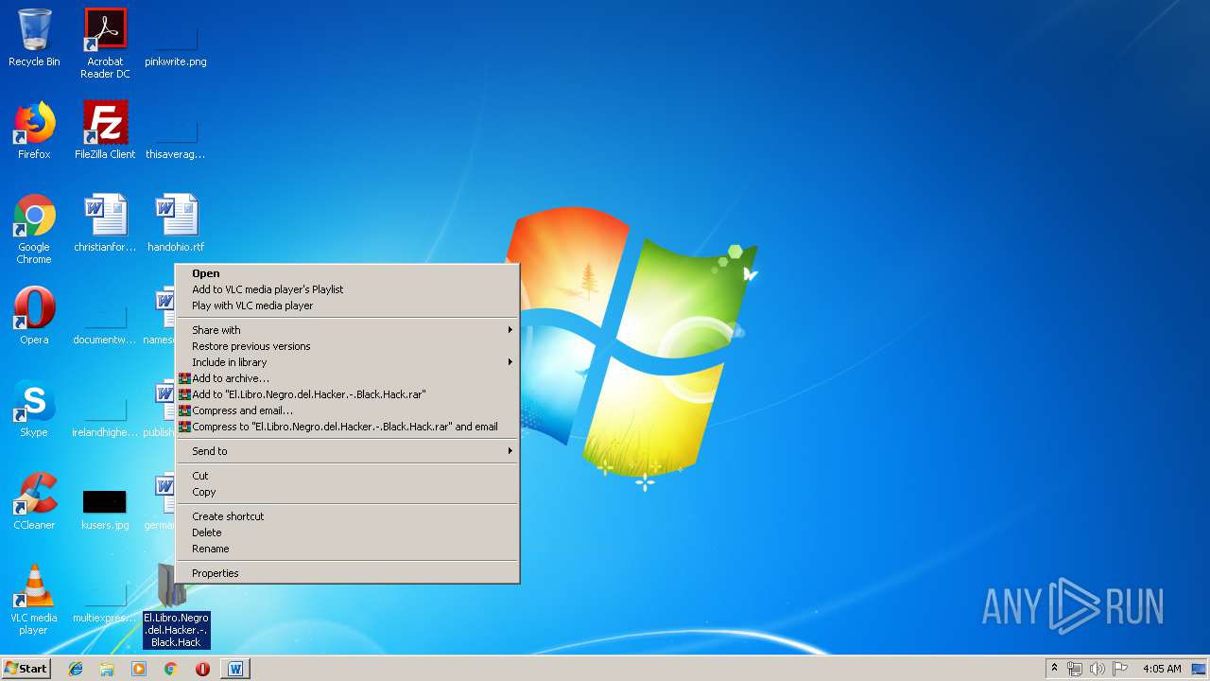Screen dimensions: 1210x681
Task: Open Chrome from the taskbar
Action: [171, 669]
